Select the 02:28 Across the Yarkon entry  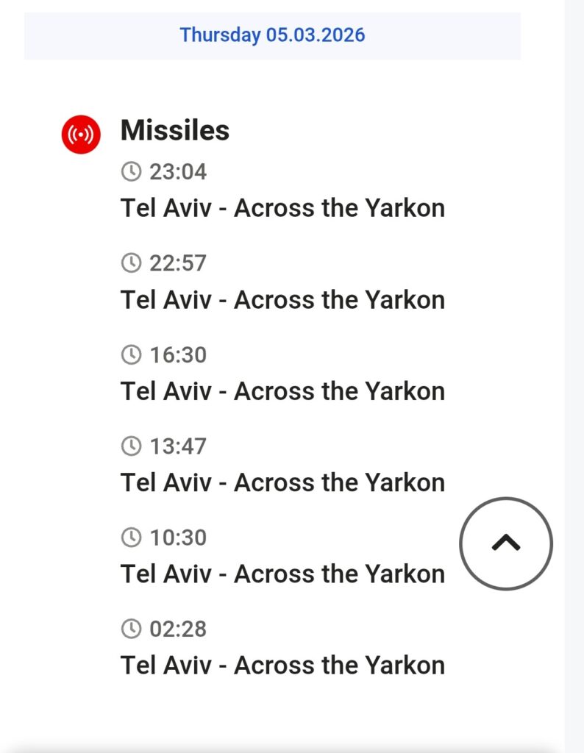pyautogui.click(x=282, y=665)
